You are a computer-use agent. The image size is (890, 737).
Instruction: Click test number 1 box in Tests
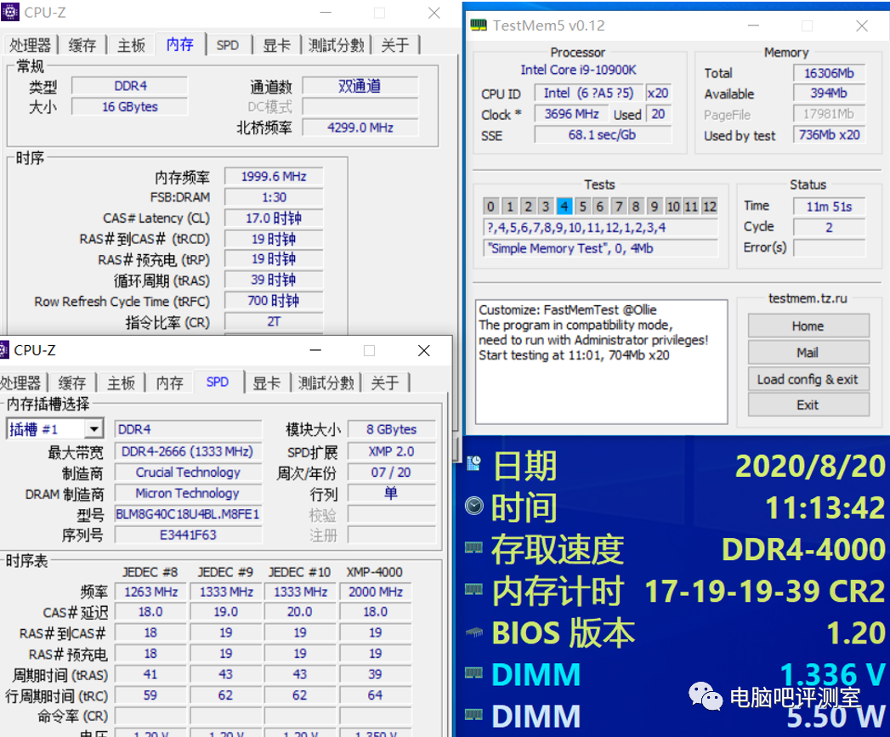510,206
